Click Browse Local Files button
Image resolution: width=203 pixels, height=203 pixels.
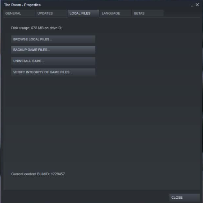coord(53,39)
